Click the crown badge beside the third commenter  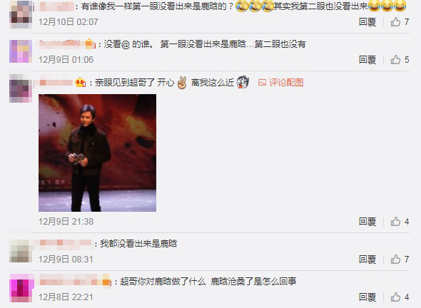click(x=81, y=83)
